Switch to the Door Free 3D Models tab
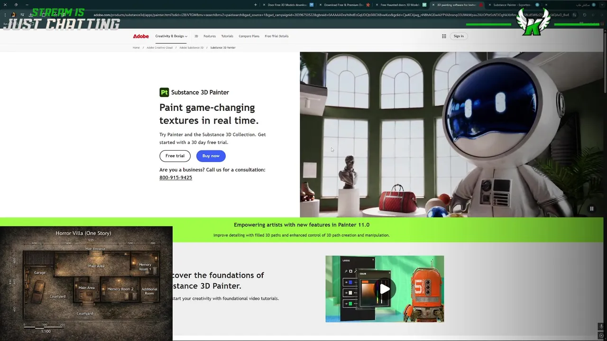 287,5
